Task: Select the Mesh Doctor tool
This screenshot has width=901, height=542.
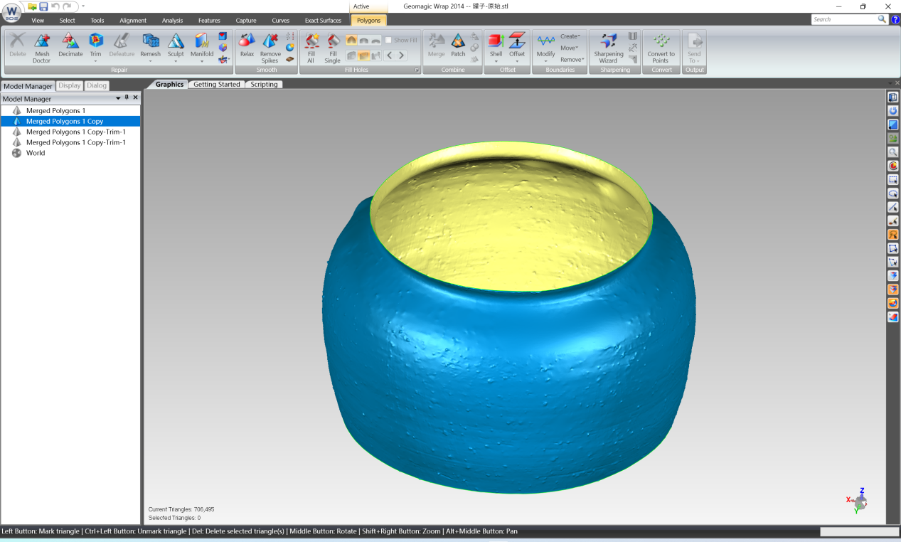Action: click(41, 47)
